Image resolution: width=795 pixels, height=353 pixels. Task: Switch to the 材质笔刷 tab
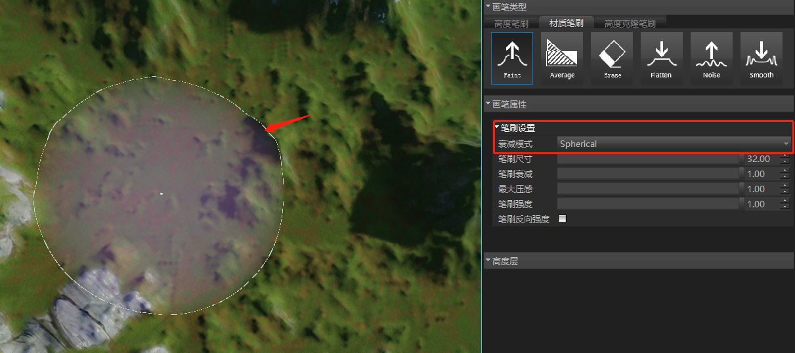coord(566,23)
